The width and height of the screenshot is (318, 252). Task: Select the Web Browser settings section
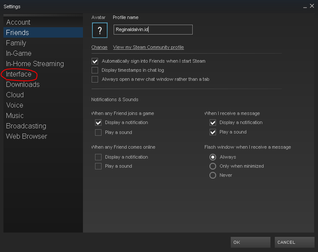[43, 136]
